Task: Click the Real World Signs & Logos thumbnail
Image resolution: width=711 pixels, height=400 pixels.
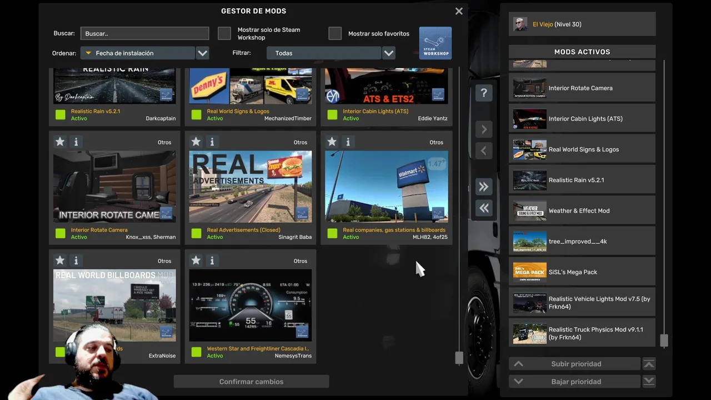Action: [x=251, y=86]
